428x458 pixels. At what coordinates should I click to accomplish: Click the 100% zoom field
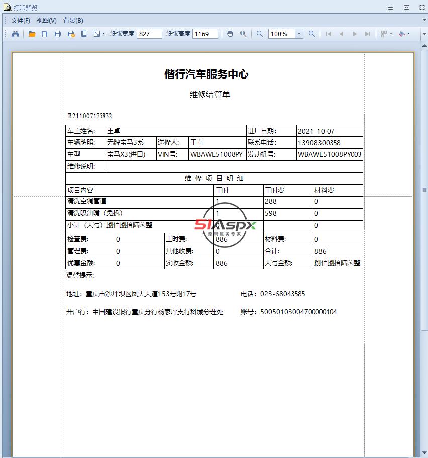coord(282,34)
